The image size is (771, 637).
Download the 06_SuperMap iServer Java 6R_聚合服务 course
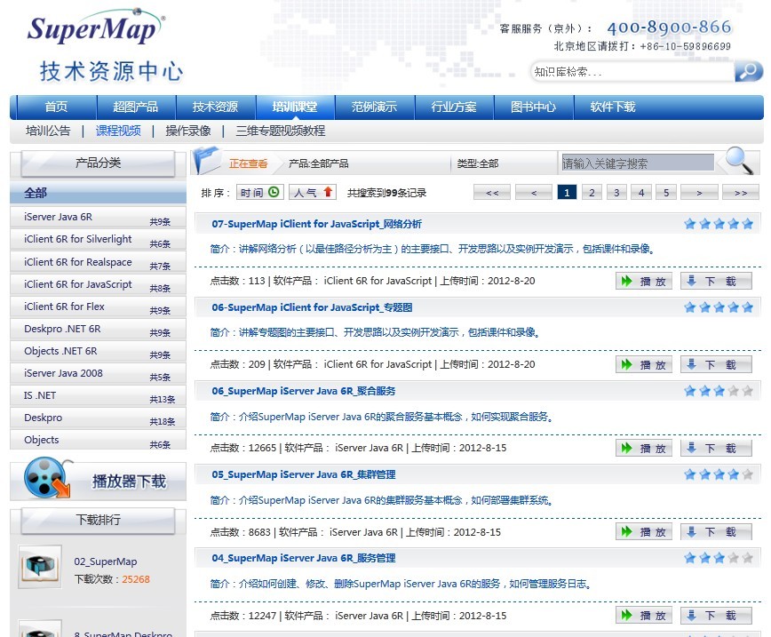717,448
